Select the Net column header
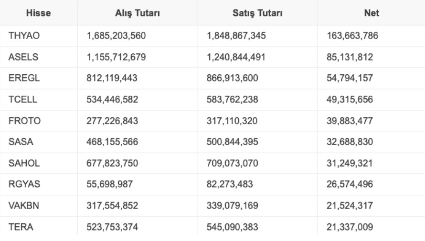425x241 pixels. [x=372, y=14]
